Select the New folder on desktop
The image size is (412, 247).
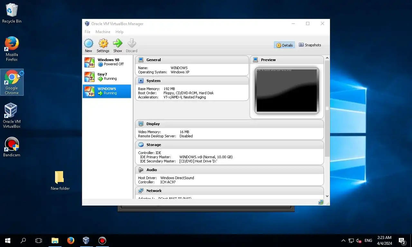tap(60, 181)
